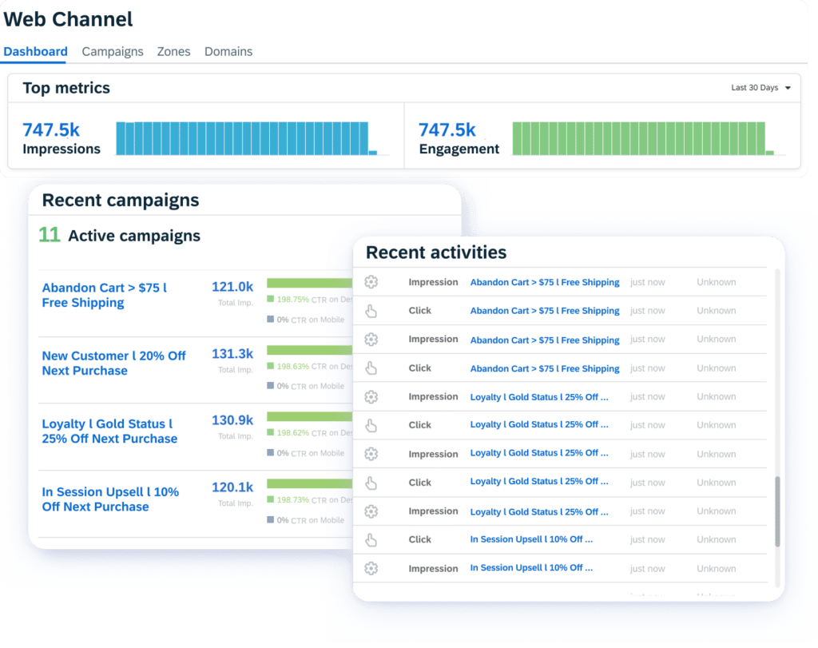Click the Dashboard tab

[x=35, y=51]
